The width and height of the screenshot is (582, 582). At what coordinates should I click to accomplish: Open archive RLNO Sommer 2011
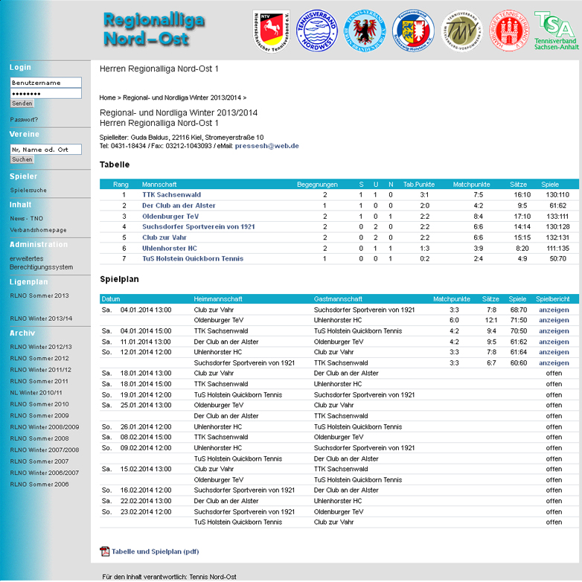[39, 381]
